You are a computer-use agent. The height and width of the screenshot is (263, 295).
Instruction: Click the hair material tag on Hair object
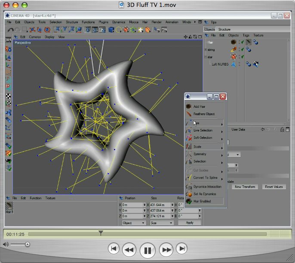[x=249, y=42]
